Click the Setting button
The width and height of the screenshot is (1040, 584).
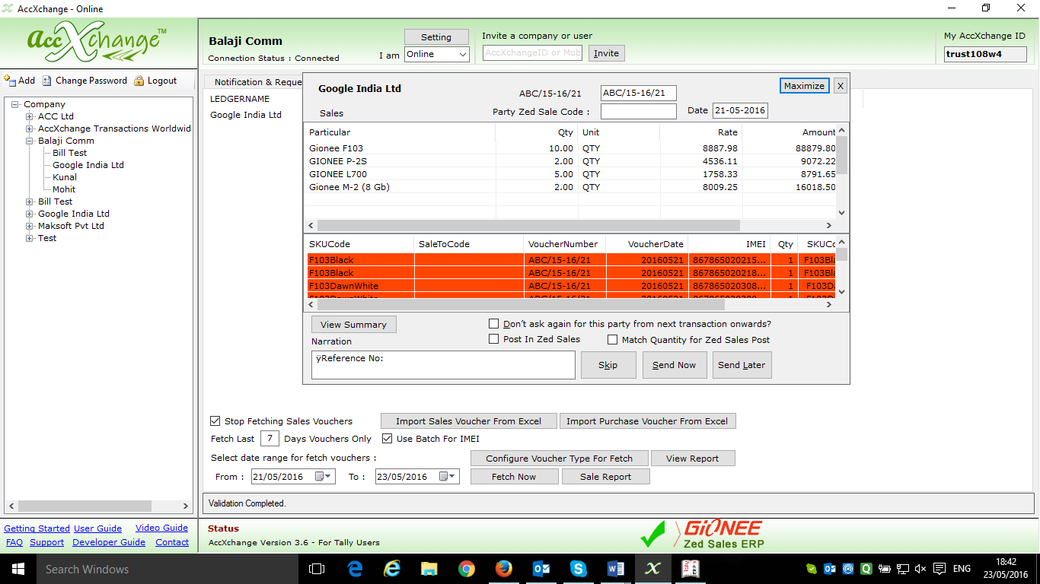tap(436, 36)
